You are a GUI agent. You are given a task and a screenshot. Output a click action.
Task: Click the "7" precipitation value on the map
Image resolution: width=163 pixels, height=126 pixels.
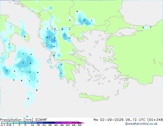84,20
